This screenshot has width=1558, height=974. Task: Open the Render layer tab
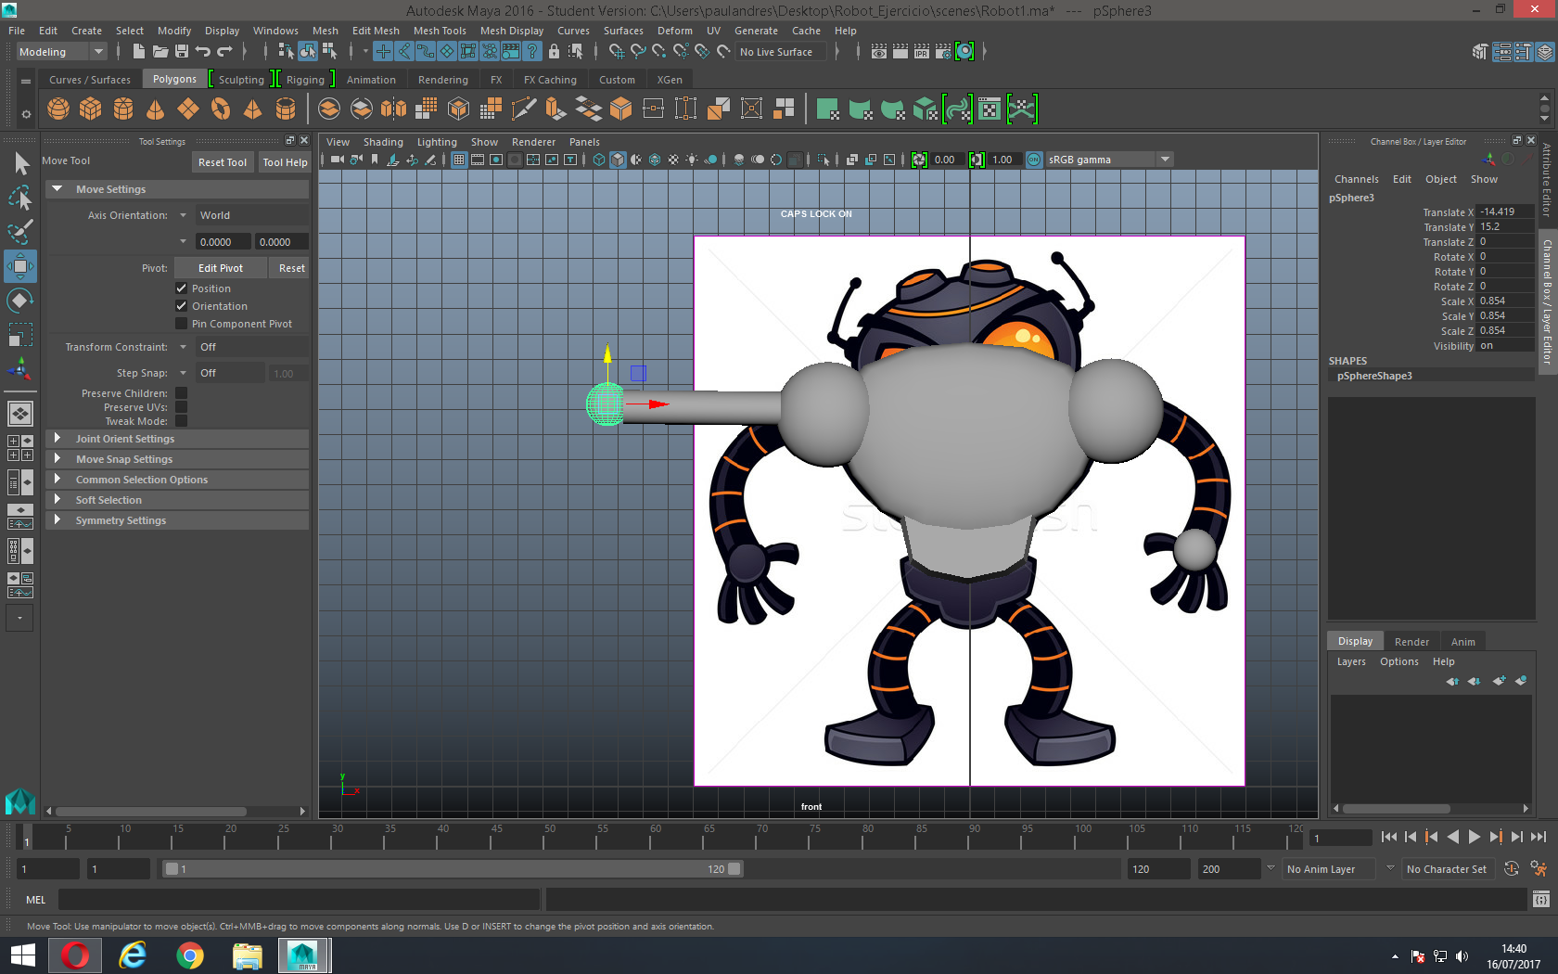[1411, 642]
